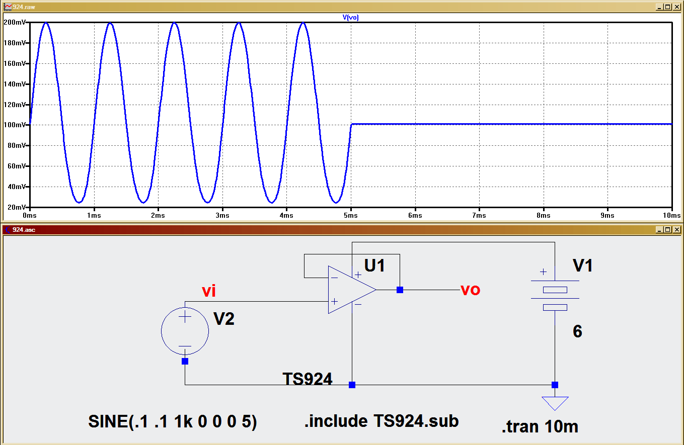Click the TS924 component value label
The height and width of the screenshot is (445, 684).
(x=308, y=379)
